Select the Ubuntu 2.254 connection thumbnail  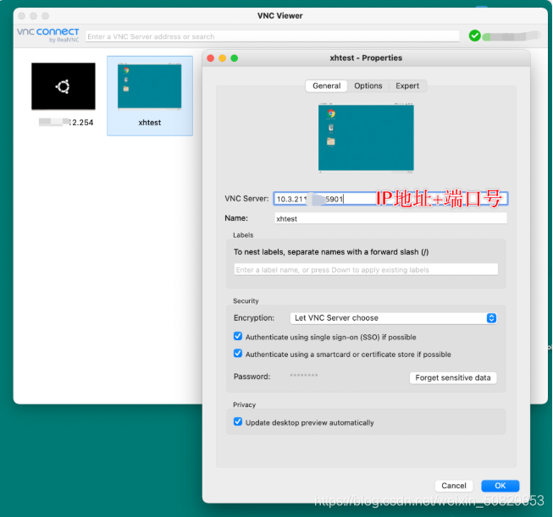(64, 86)
